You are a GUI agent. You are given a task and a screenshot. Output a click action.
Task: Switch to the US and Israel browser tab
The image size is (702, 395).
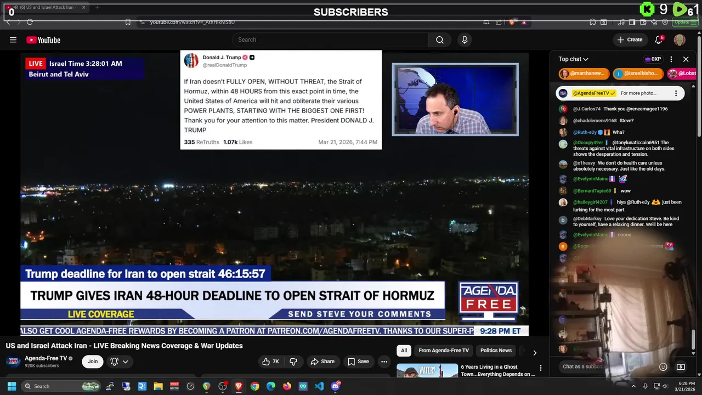click(45, 8)
